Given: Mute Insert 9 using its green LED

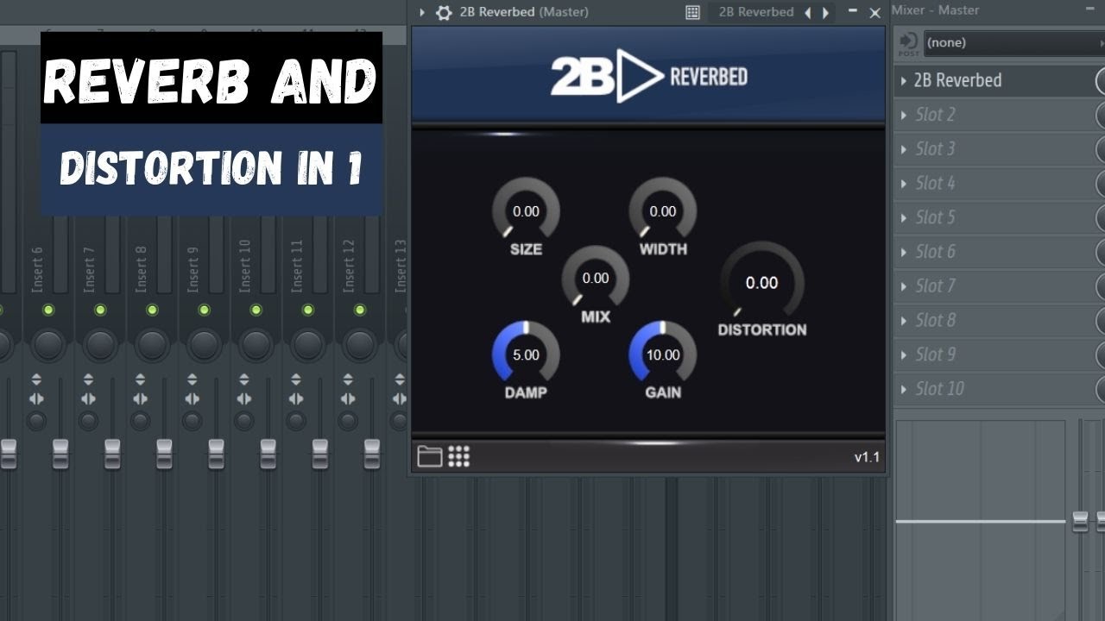Looking at the screenshot, I should tap(204, 310).
